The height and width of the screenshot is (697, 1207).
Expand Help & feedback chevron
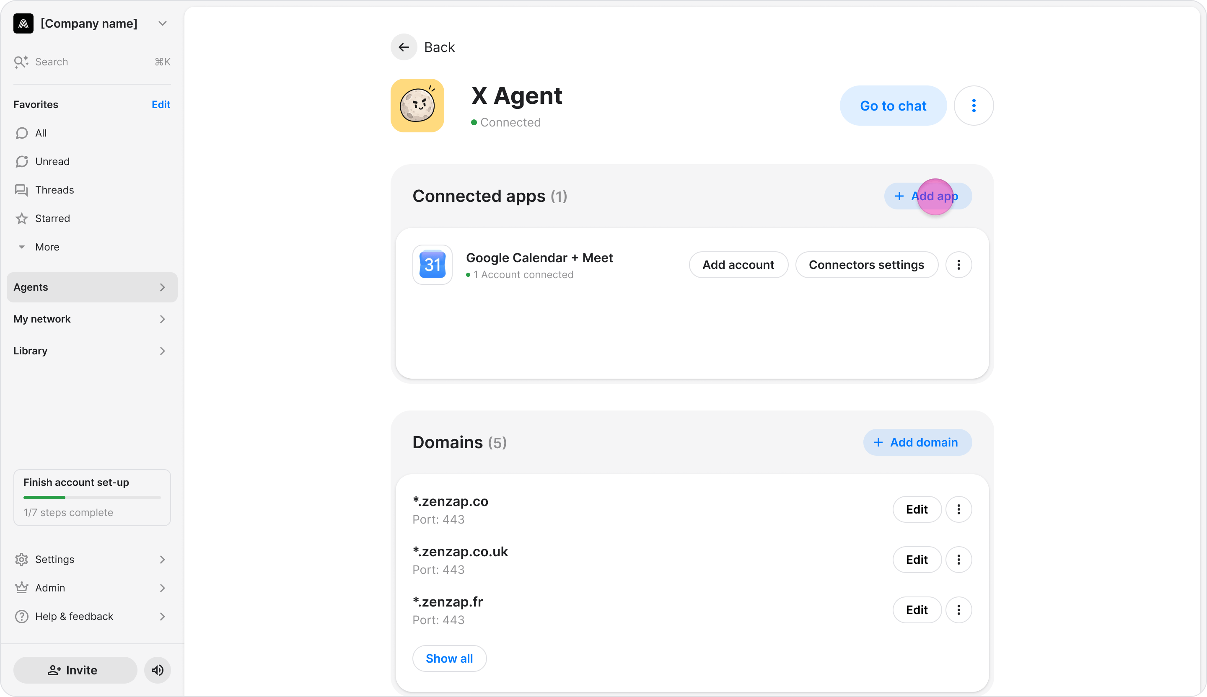162,616
